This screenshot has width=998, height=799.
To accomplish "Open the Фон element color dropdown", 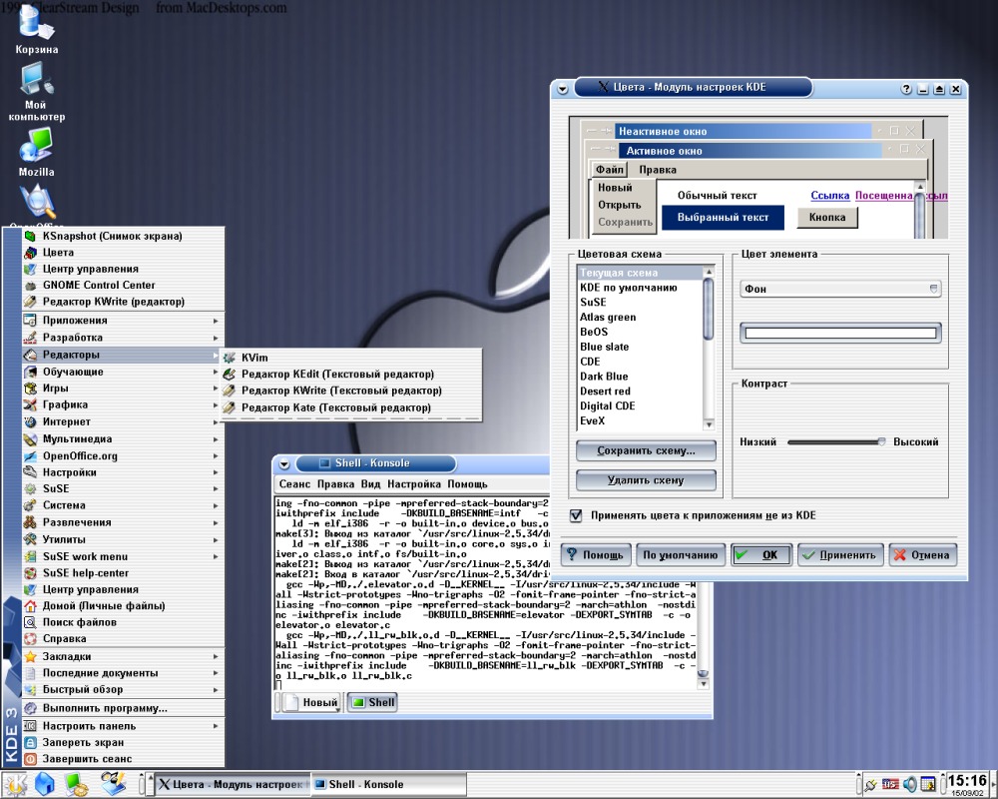I will coord(840,289).
